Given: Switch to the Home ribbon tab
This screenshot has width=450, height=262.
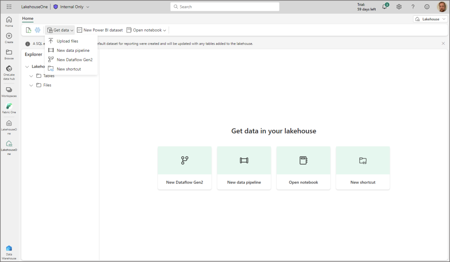Looking at the screenshot, I should pyautogui.click(x=28, y=18).
